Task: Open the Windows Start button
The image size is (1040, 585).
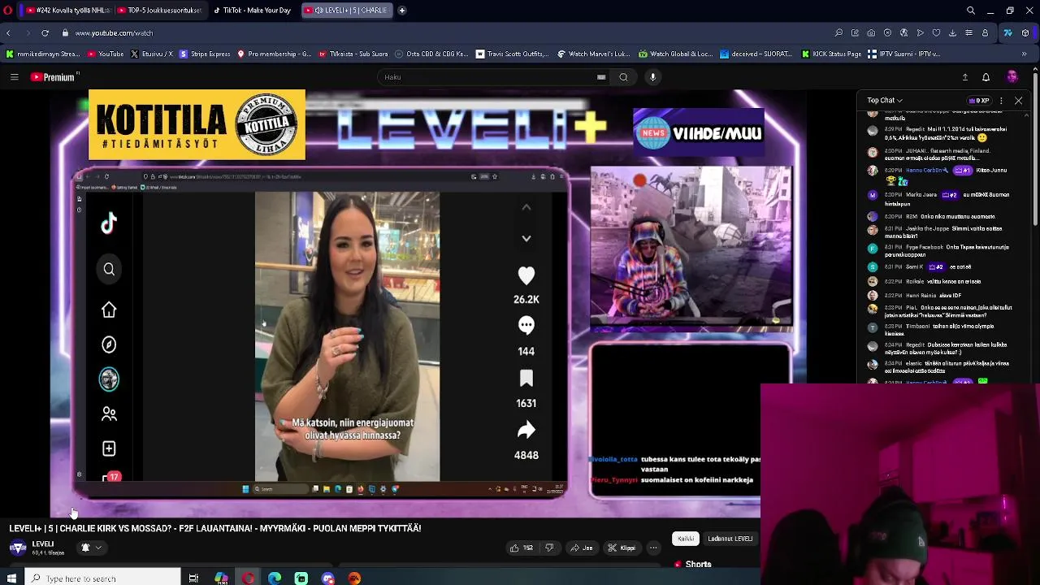Action: coord(11,578)
